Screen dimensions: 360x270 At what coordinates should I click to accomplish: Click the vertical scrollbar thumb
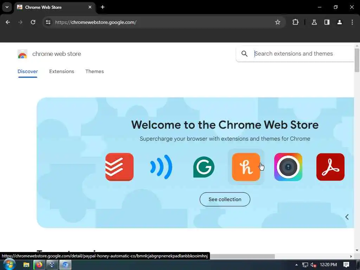[357, 60]
